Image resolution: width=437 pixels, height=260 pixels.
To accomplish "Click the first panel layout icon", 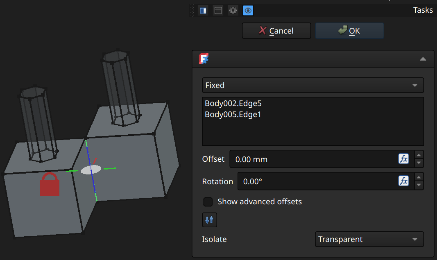I will 203,11.
